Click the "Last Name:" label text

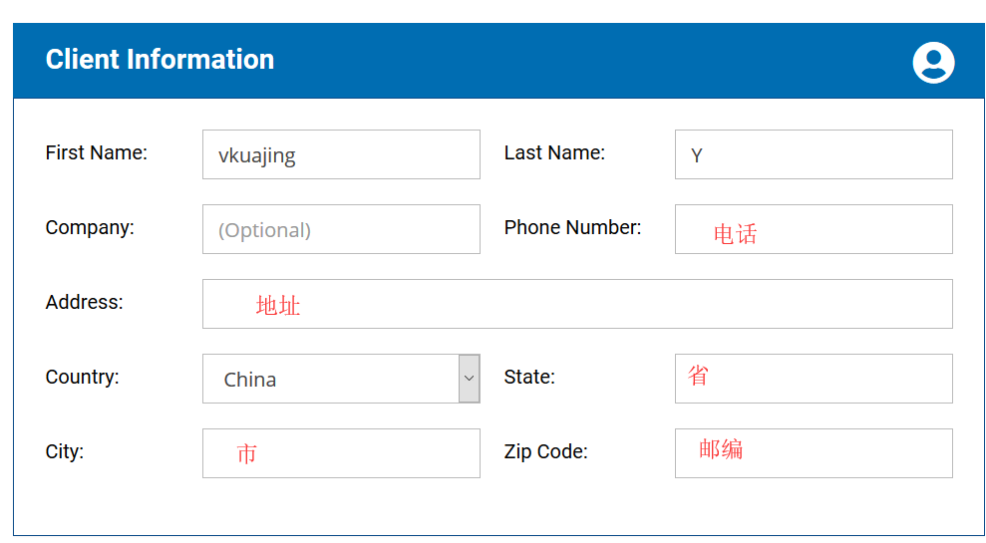554,152
